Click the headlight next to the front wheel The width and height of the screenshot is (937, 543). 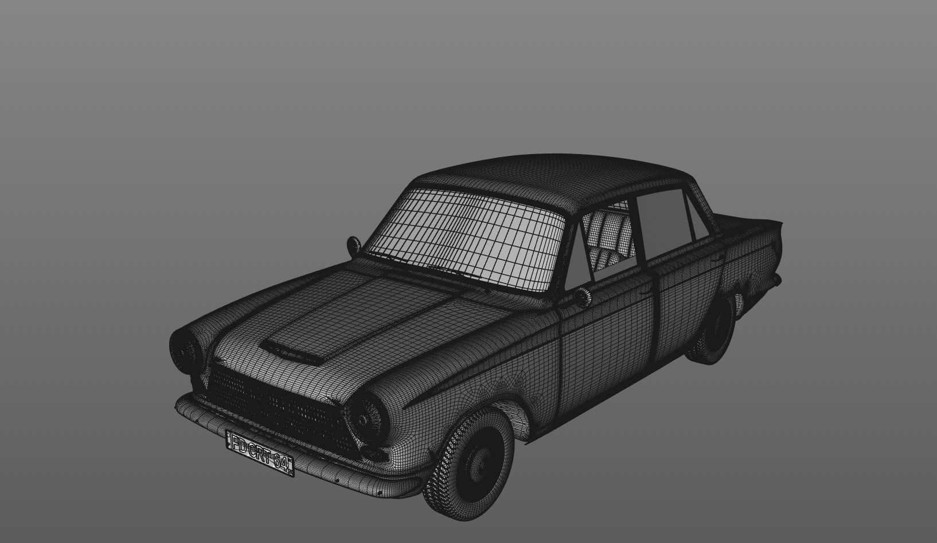(x=366, y=419)
